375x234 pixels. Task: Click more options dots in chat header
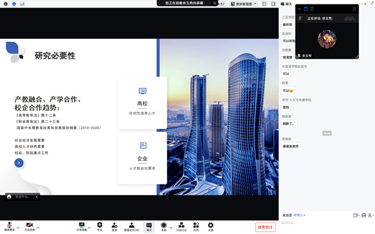(361, 4)
